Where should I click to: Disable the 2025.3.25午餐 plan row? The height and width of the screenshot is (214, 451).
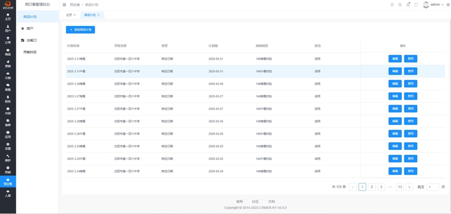[410, 159]
